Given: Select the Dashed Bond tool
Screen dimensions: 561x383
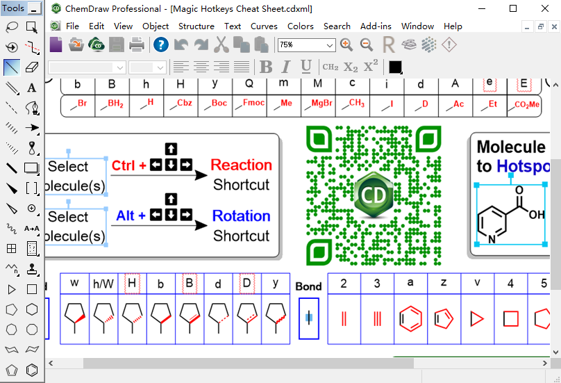Looking at the screenshot, I should pyautogui.click(x=12, y=108).
